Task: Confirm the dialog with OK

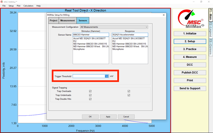Action: (90, 117)
